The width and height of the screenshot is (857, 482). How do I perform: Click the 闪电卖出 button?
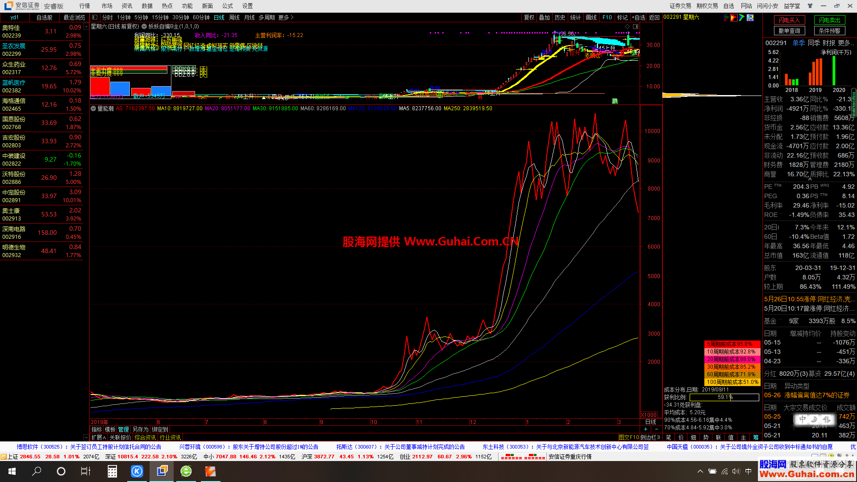tap(829, 20)
